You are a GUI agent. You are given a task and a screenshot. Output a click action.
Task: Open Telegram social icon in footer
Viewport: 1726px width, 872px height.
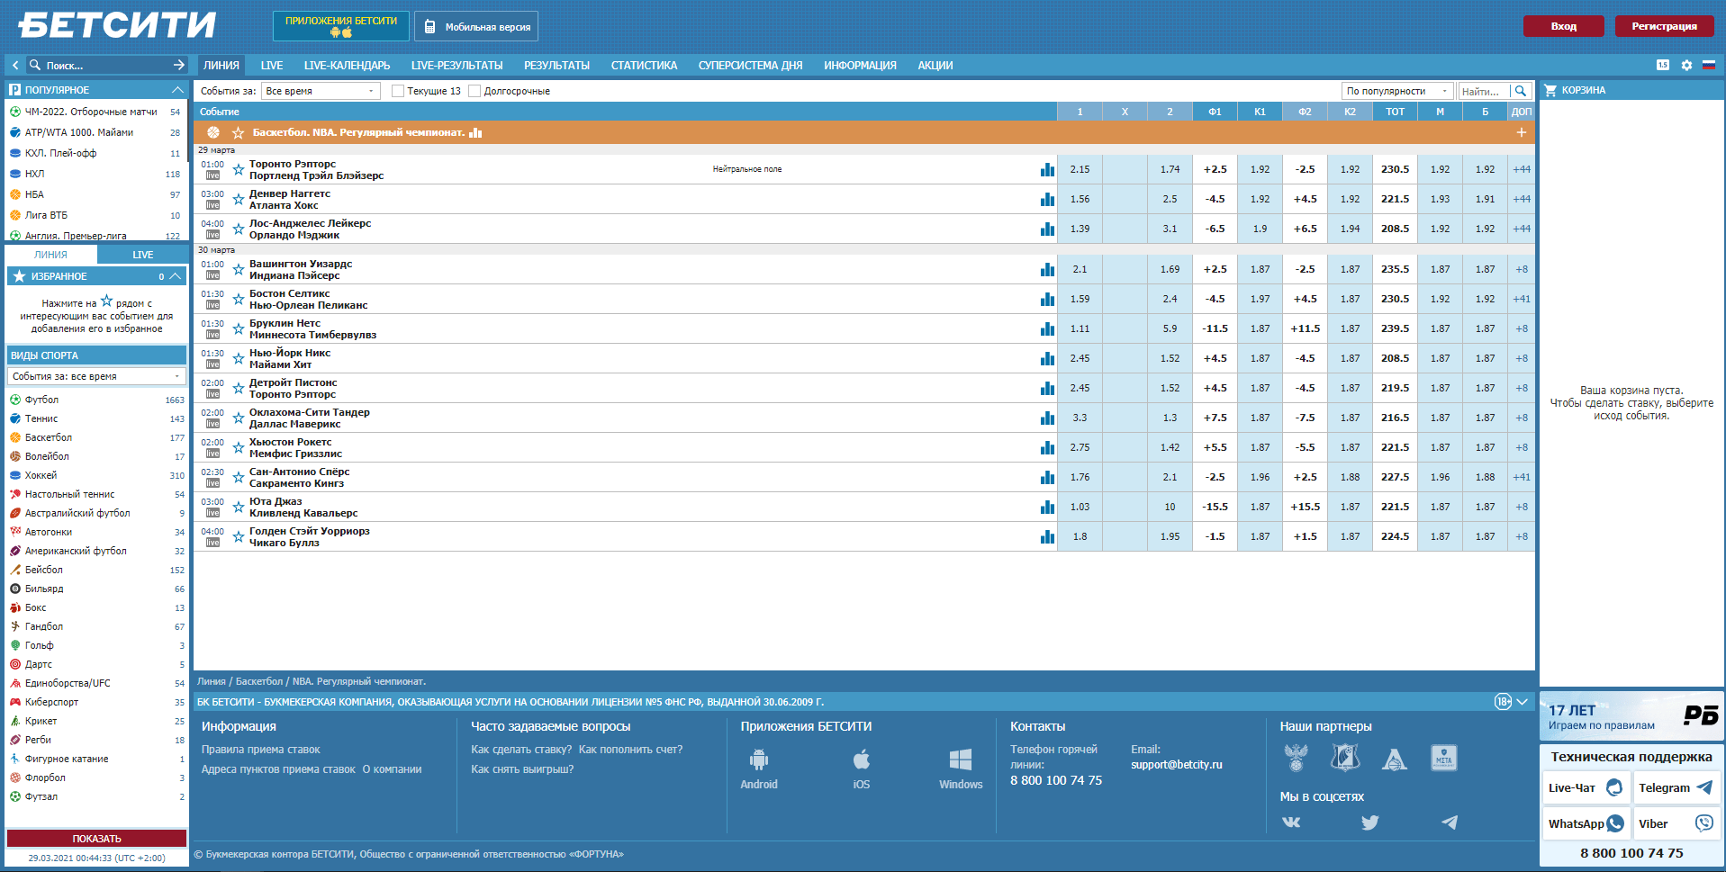1450,822
